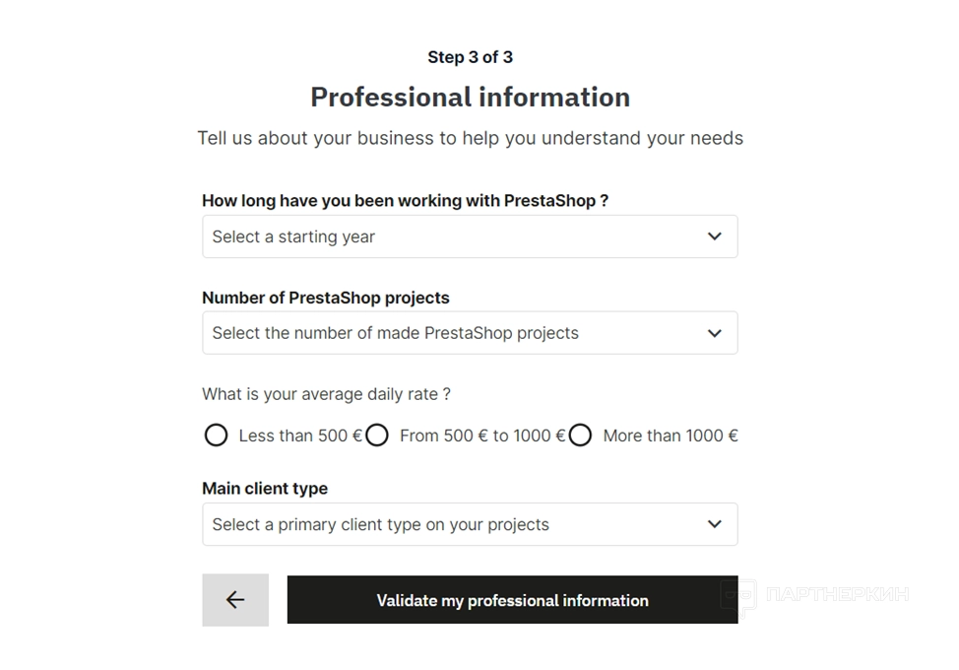This screenshot has height=670, width=959.
Task: Click the "Main client type" field label
Action: tap(265, 489)
